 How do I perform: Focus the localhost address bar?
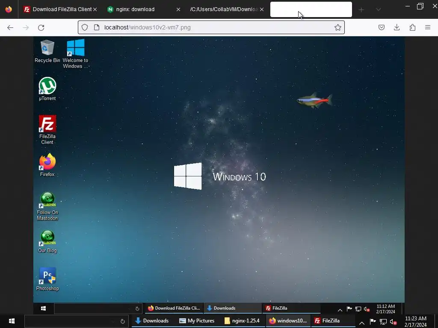[211, 27]
